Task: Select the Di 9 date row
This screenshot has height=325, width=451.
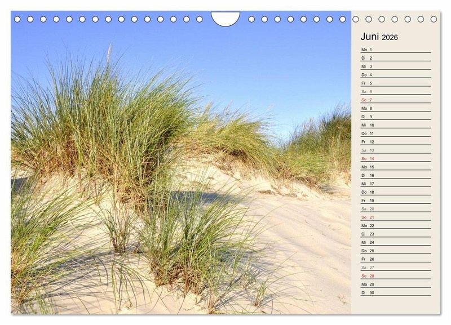Action: click(x=396, y=117)
